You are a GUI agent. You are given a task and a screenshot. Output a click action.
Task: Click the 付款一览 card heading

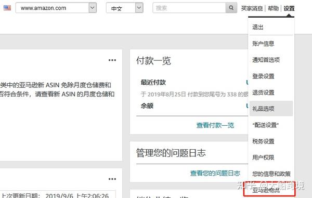click(153, 61)
